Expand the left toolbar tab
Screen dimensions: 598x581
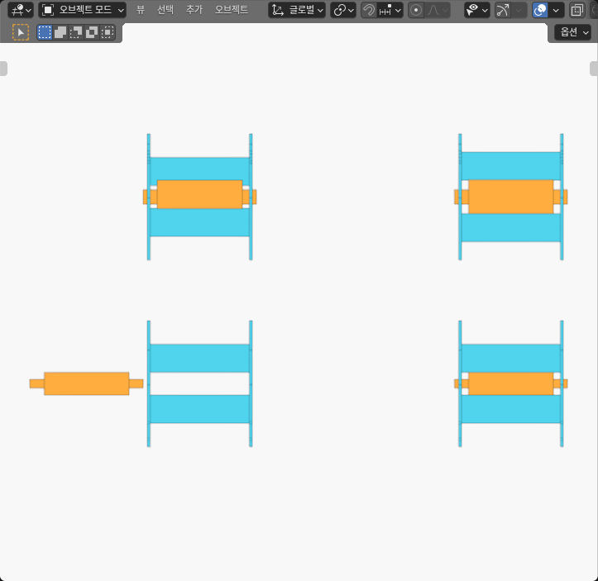pyautogui.click(x=3, y=69)
